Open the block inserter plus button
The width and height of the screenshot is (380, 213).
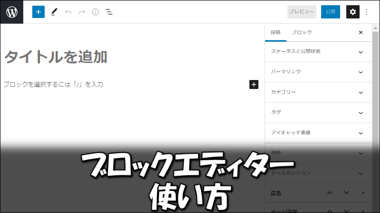38,12
